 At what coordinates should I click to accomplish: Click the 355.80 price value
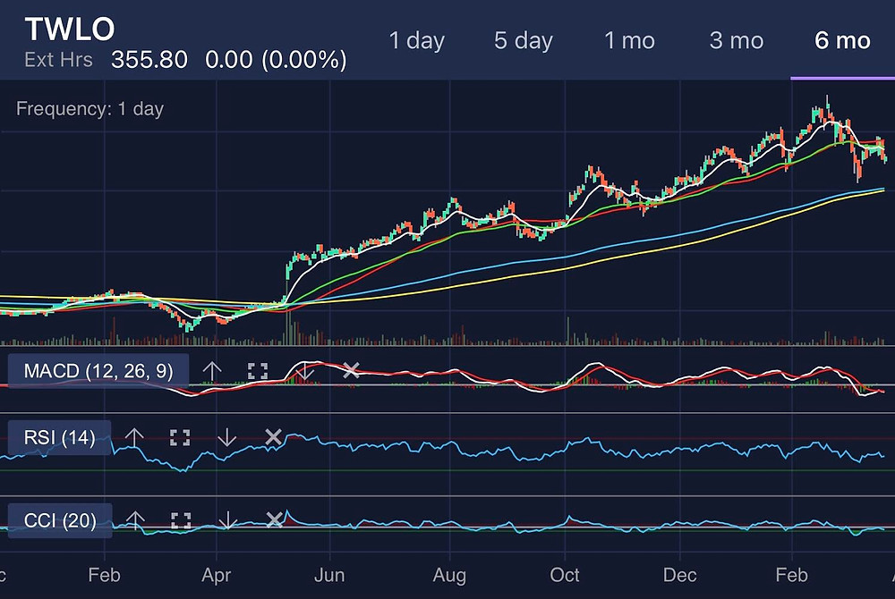(x=149, y=60)
